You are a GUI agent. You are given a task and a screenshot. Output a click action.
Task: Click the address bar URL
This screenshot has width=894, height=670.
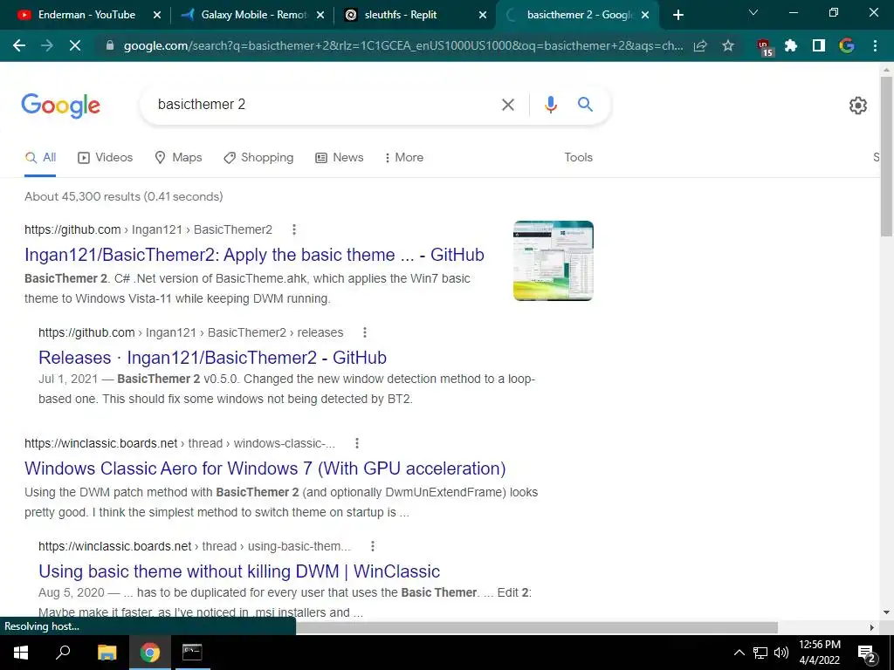pyautogui.click(x=403, y=45)
